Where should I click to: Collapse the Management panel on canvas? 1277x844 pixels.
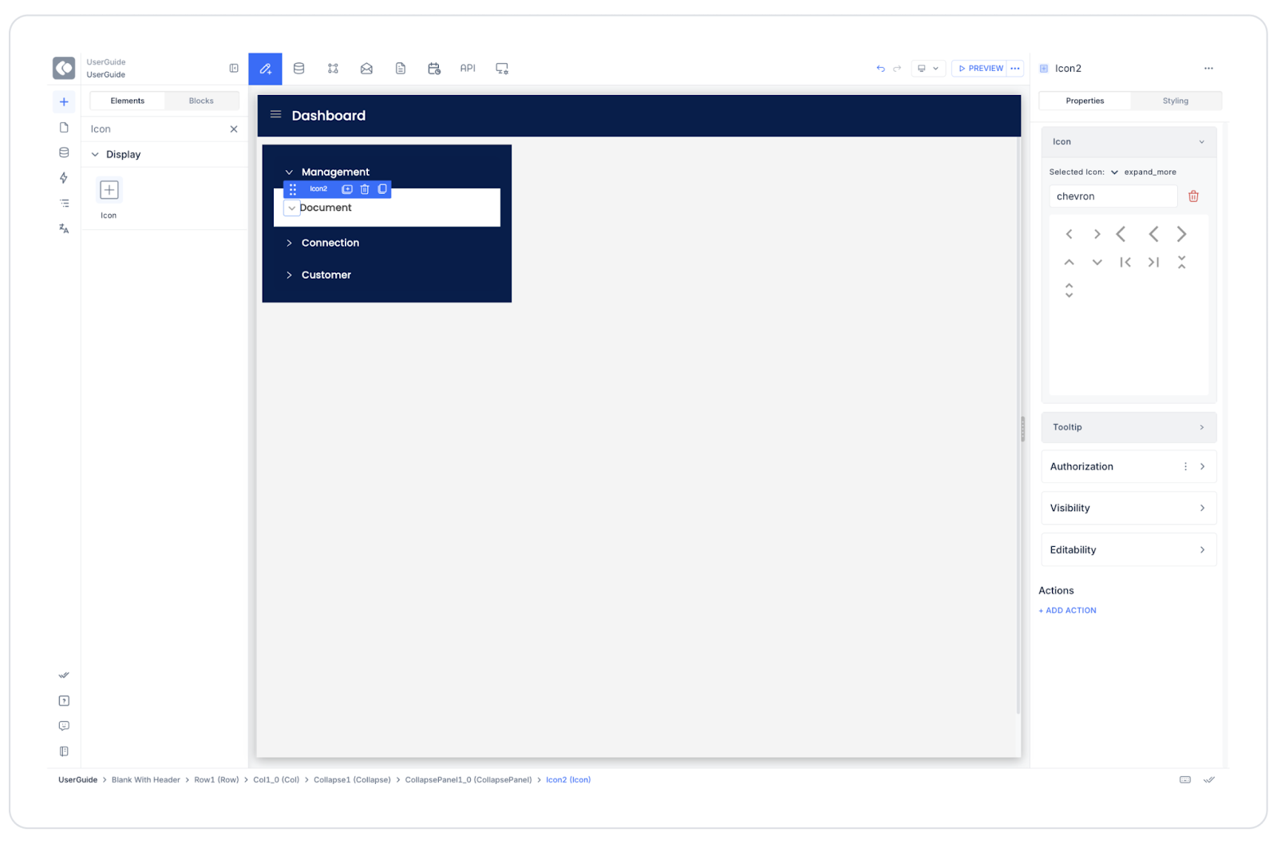click(x=289, y=172)
